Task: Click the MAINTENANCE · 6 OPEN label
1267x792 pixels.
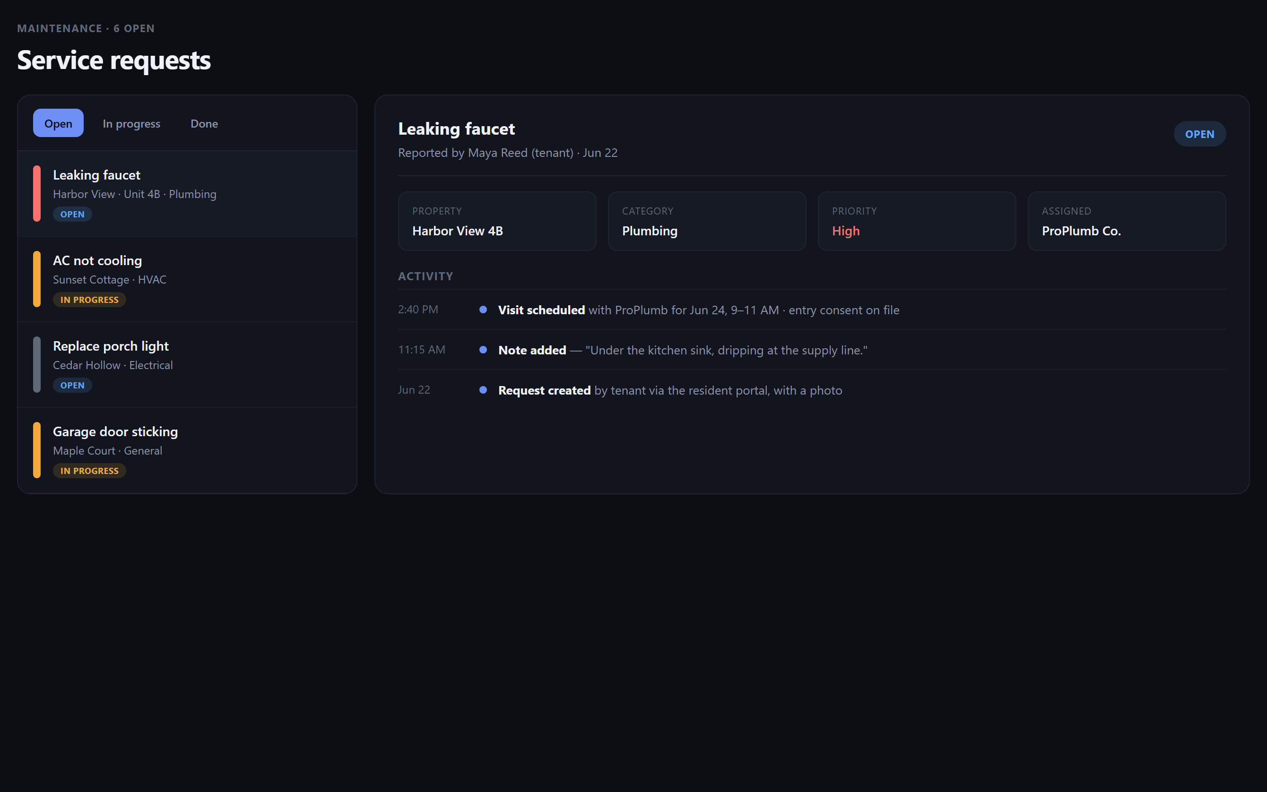Action: point(86,28)
